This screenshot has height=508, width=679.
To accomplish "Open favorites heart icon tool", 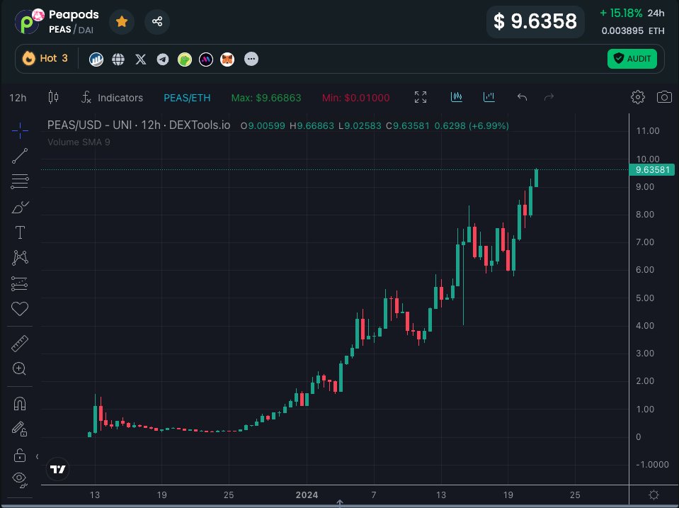I will point(20,309).
